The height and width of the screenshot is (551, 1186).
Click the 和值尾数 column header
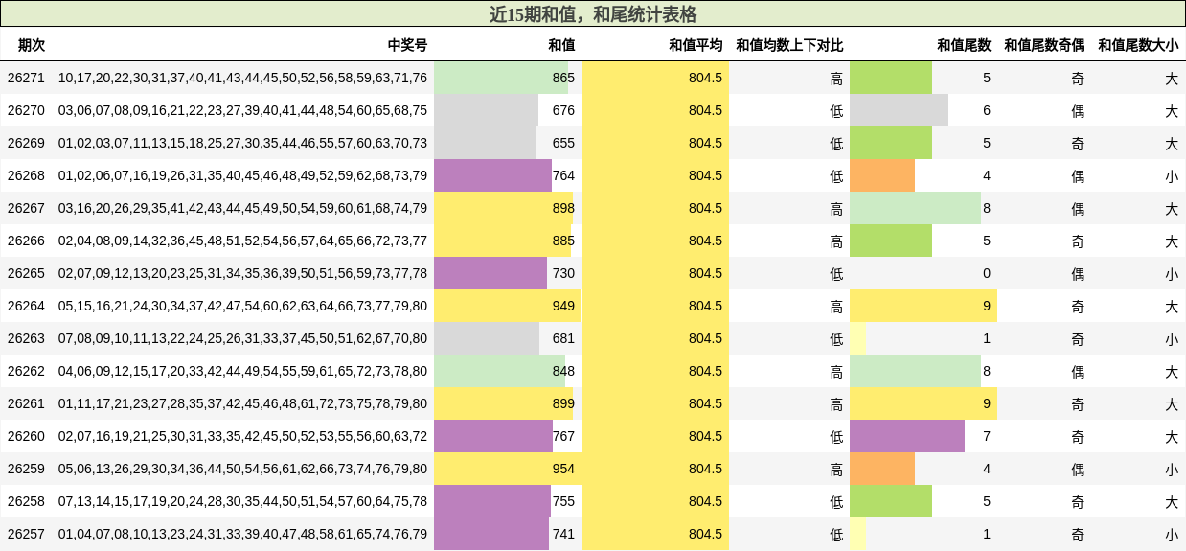pyautogui.click(x=964, y=45)
